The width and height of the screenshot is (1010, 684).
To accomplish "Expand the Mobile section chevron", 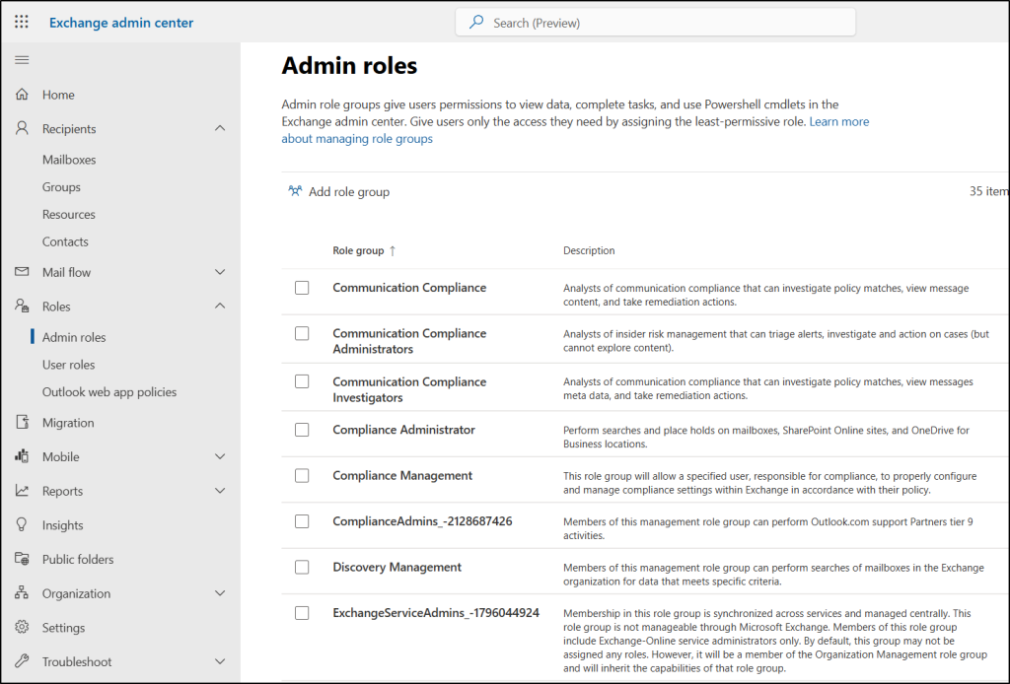I will tap(220, 456).
